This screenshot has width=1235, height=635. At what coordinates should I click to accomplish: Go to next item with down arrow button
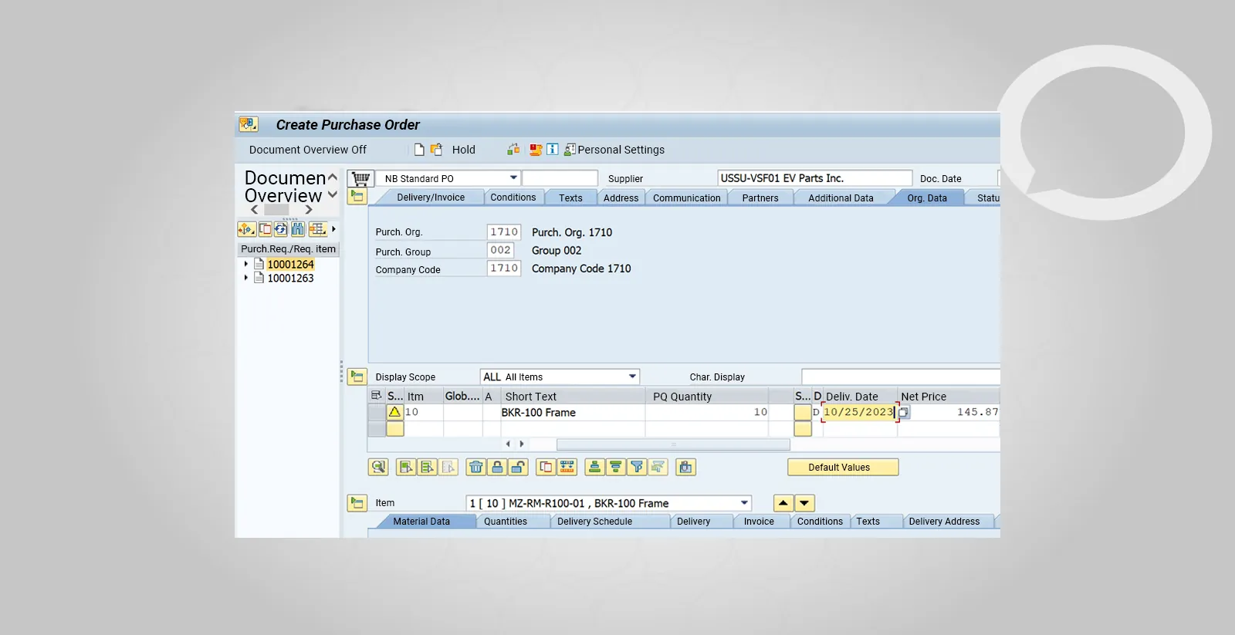[x=804, y=503]
